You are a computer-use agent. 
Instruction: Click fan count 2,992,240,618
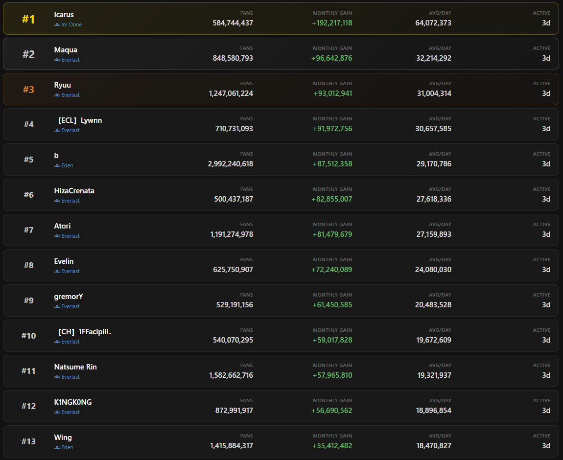231,164
